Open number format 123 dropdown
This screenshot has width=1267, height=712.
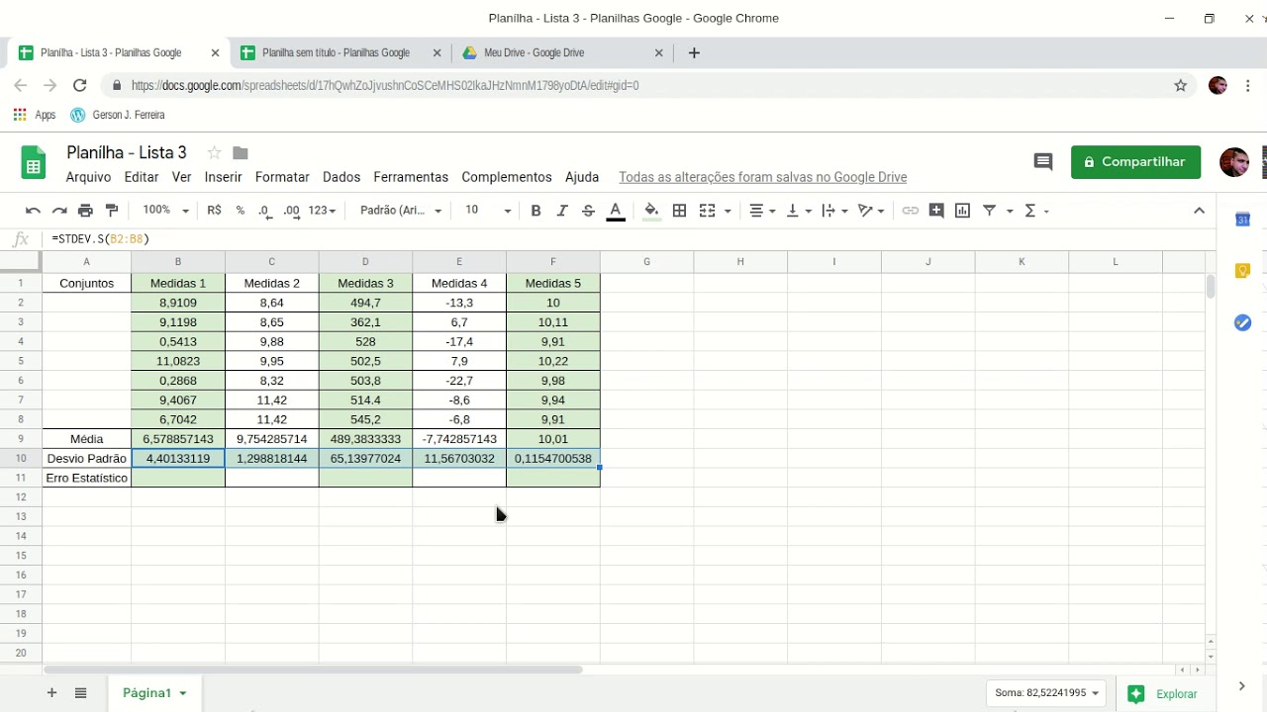point(322,211)
